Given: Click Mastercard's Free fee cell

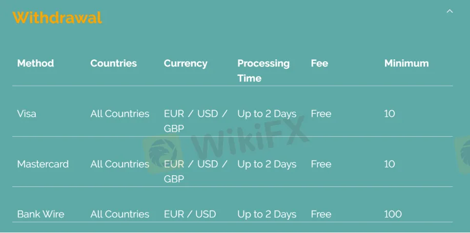Looking at the screenshot, I should [x=321, y=164].
